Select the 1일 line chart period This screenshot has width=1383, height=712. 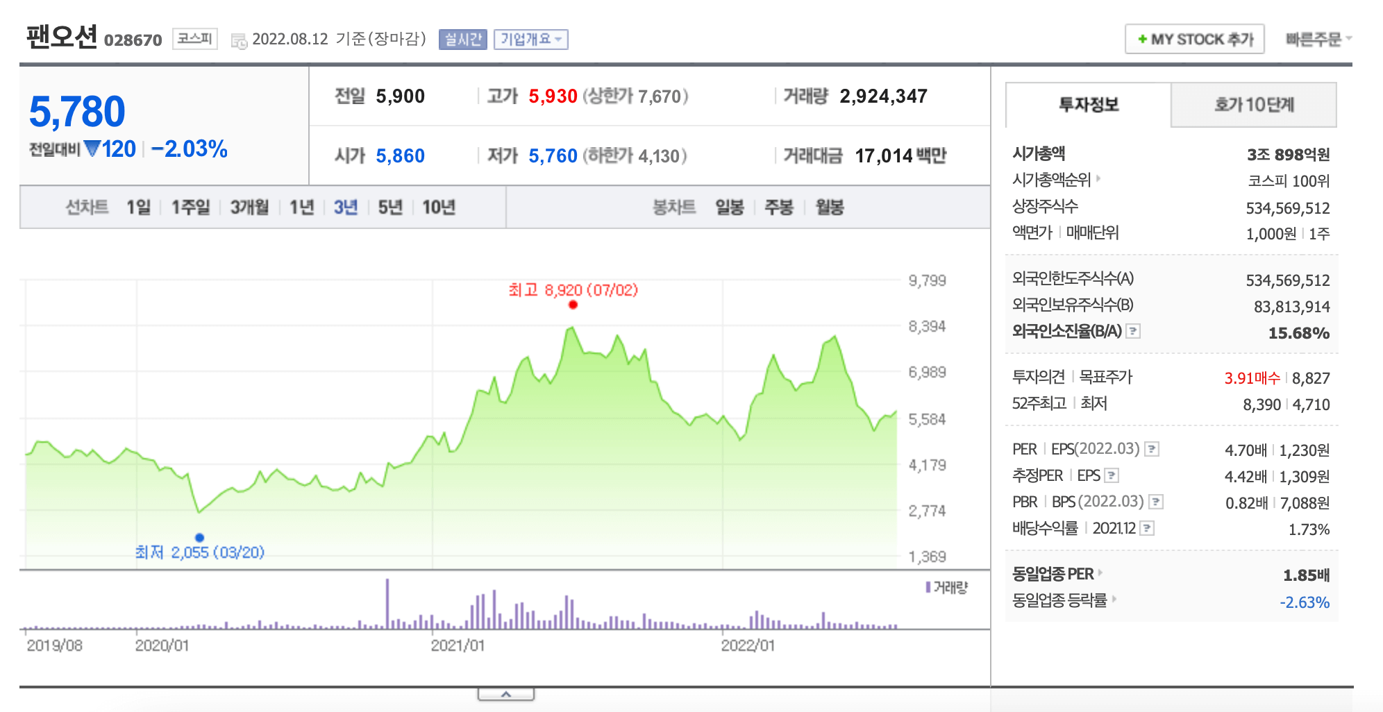pos(138,207)
